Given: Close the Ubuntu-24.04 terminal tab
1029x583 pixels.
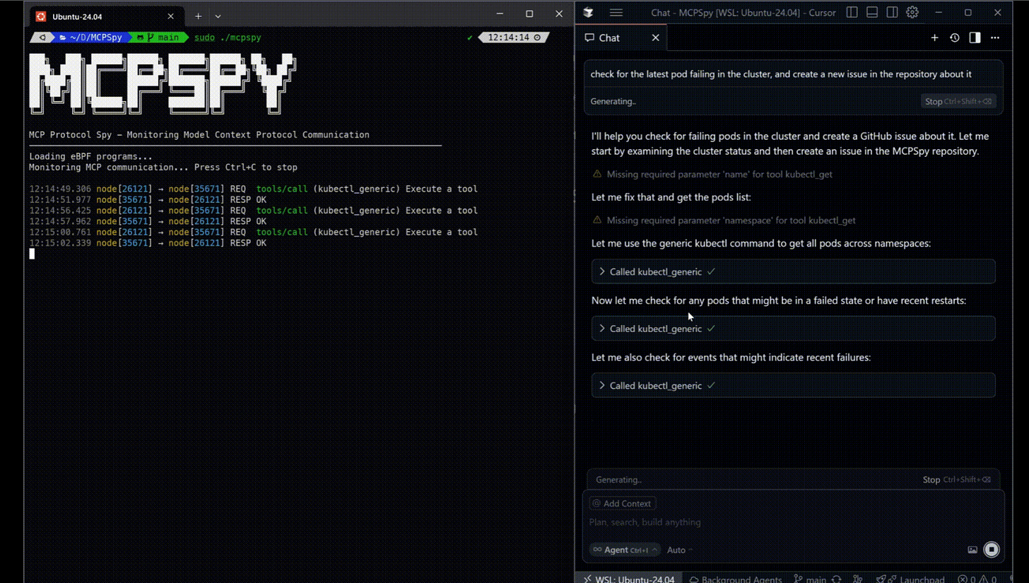Looking at the screenshot, I should [x=170, y=16].
